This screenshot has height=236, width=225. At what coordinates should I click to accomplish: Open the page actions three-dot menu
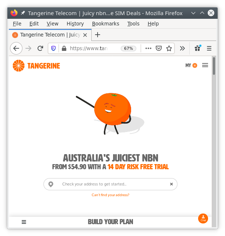(148, 48)
